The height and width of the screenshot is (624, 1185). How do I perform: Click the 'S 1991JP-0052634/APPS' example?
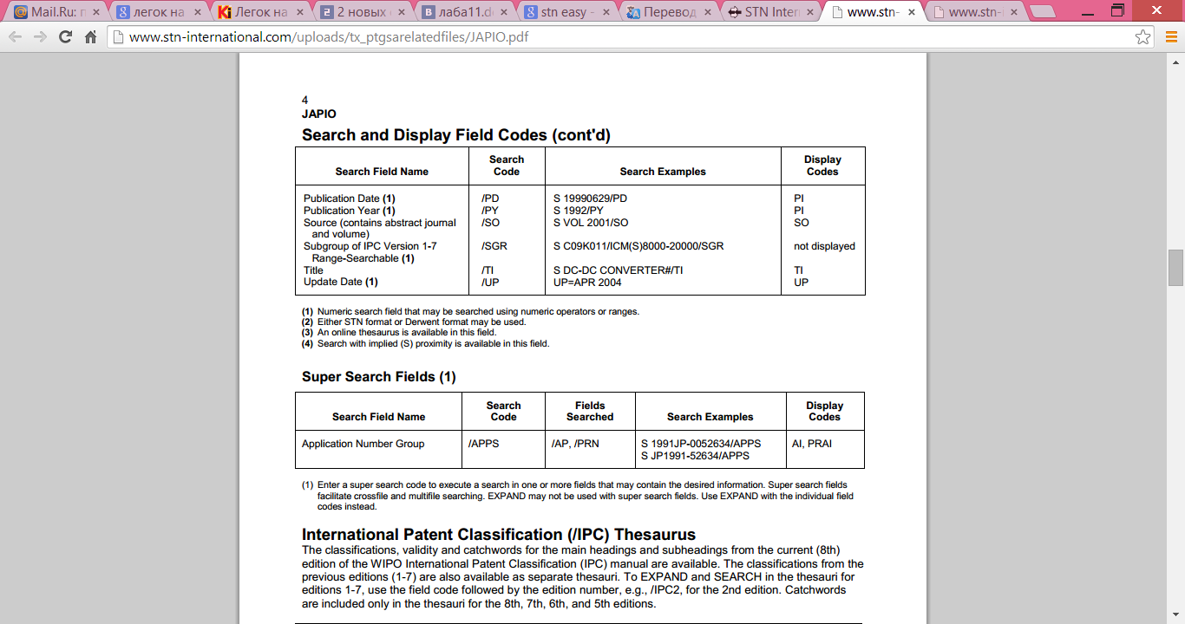701,444
